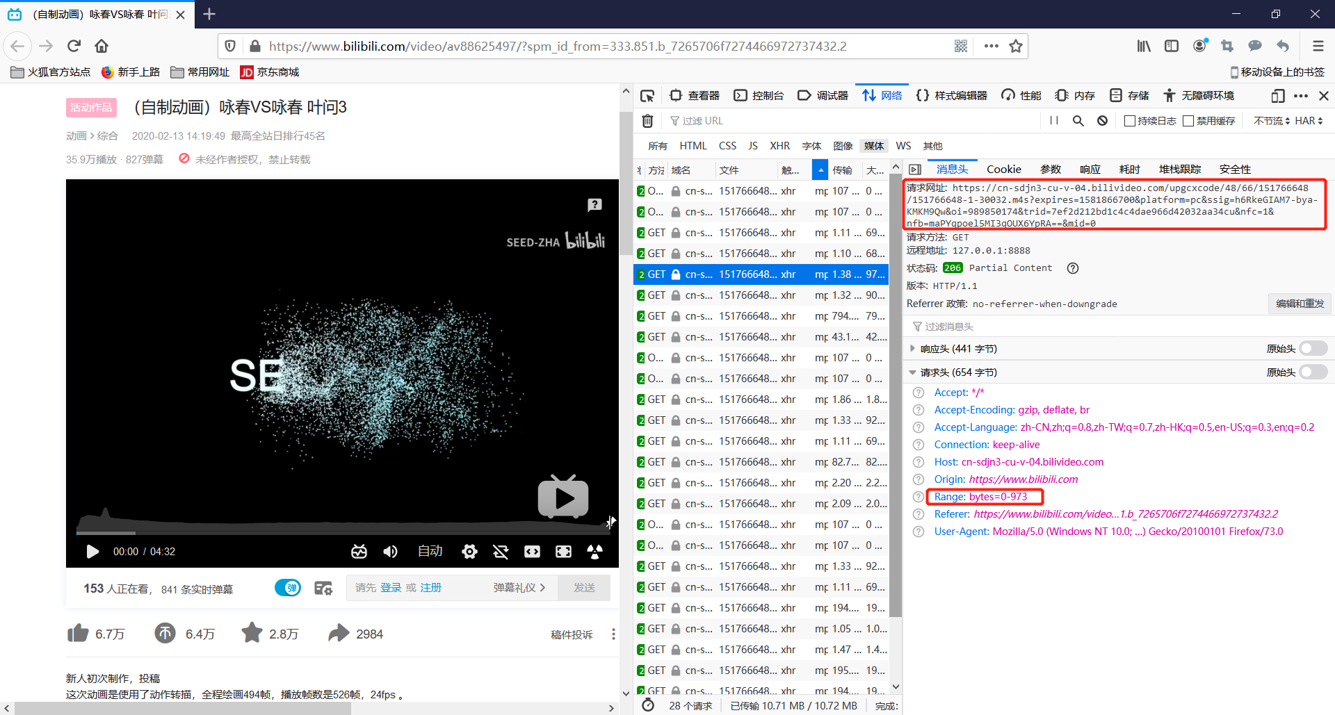Open a new browser tab
Viewport: 1335px width, 715px height.
tap(209, 14)
